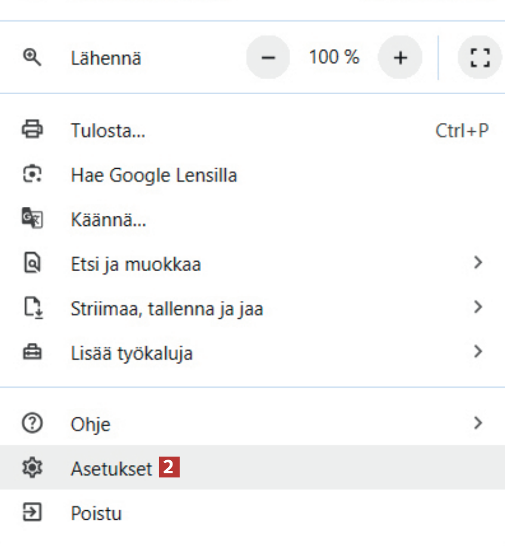Expand the Etsi ja muokkaa submenu arrow

pyautogui.click(x=477, y=263)
